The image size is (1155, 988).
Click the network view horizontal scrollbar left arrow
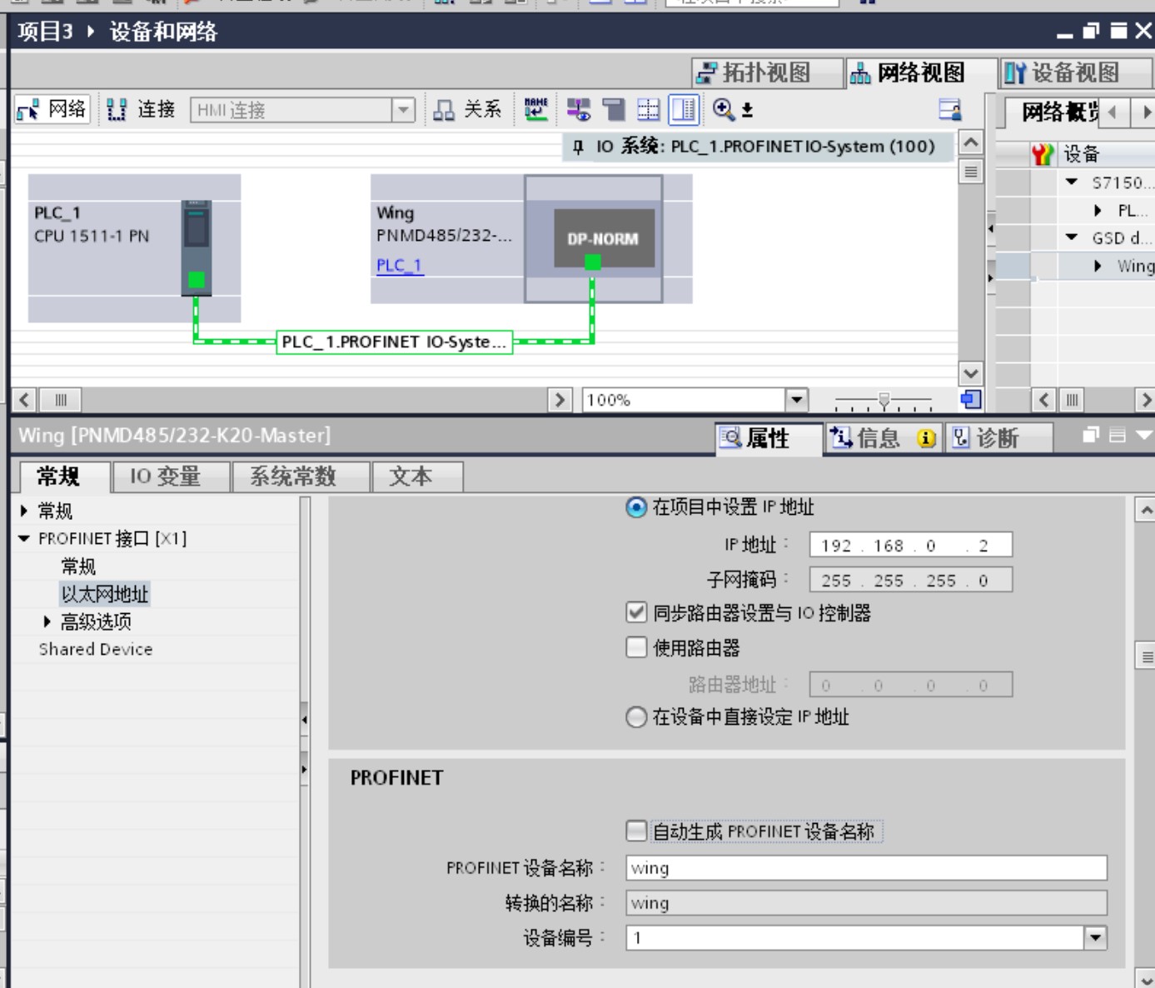[x=24, y=400]
